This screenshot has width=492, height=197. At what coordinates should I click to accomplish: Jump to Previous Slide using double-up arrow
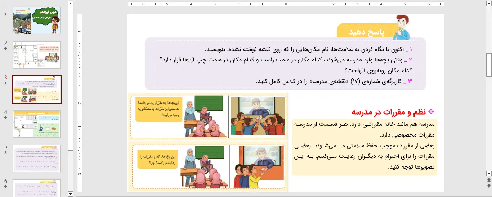click(x=489, y=179)
